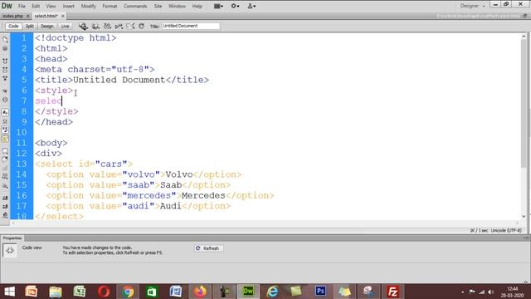
Task: Click the Properties panel tab
Action: click(12, 238)
